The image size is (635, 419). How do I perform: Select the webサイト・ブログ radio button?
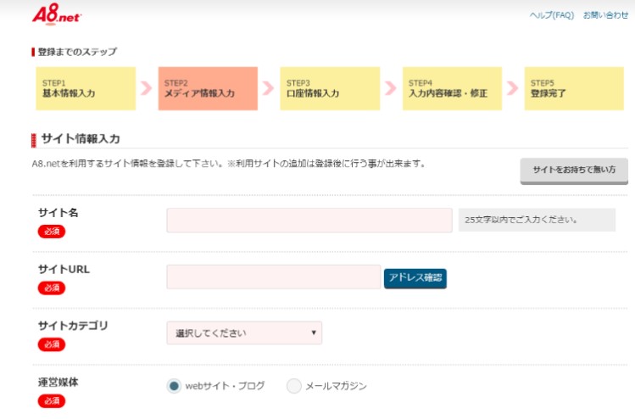174,386
